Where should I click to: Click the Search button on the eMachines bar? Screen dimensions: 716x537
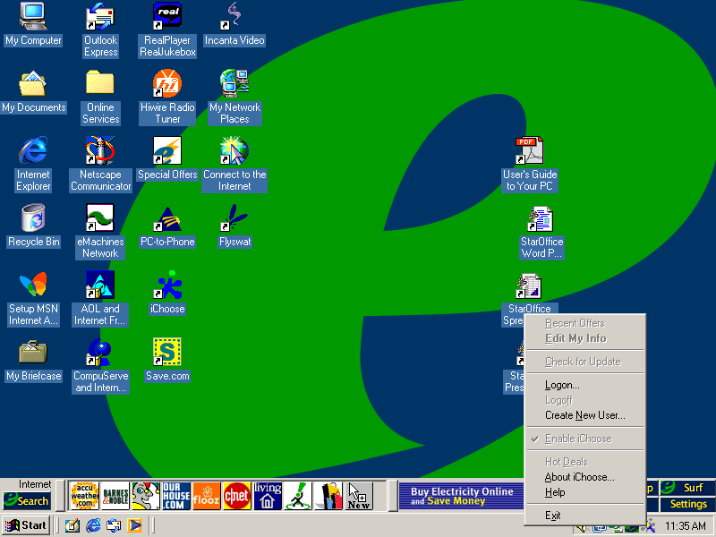[x=27, y=501]
